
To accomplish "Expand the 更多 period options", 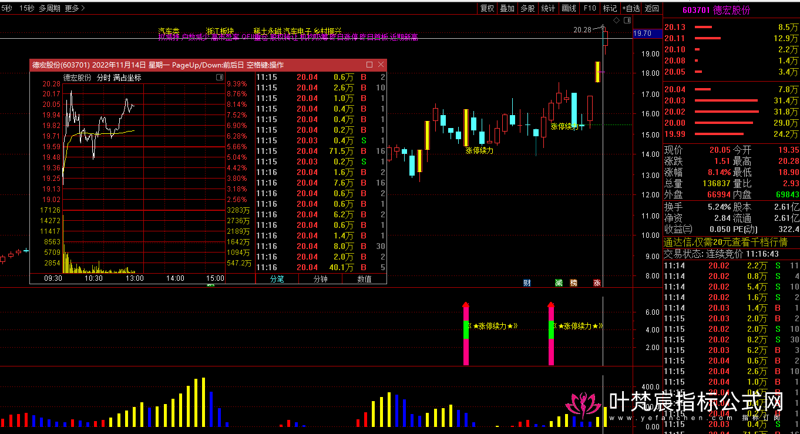I will [x=75, y=8].
